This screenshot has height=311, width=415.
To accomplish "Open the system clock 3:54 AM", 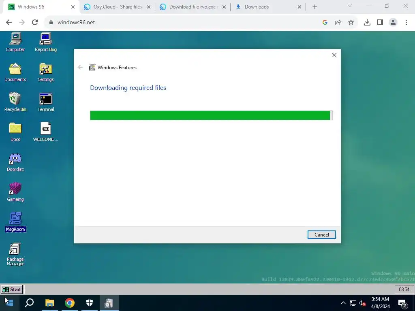I will click(380, 303).
